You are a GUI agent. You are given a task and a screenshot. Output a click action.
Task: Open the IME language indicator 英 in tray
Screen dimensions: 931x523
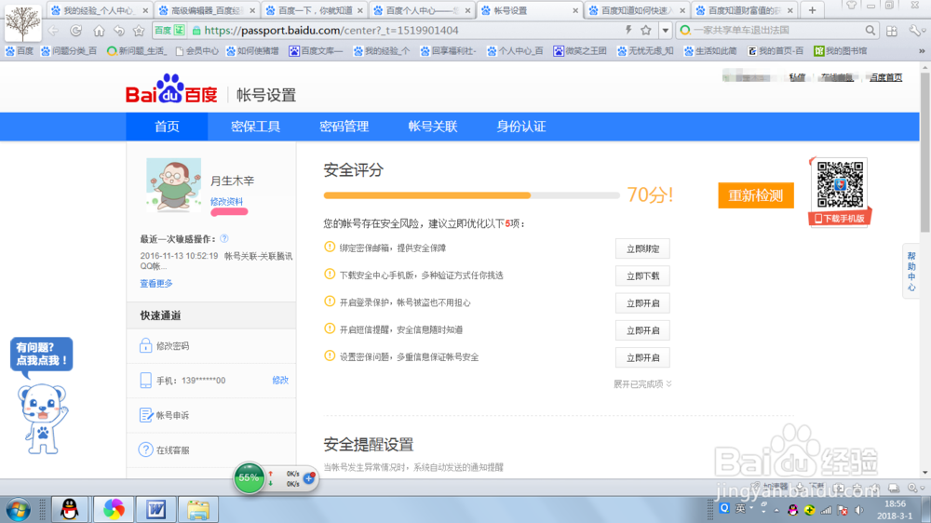coord(740,509)
